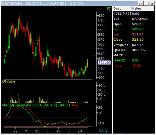Click the 550 price axis label
156x135 pixels.
(x=101, y=49)
